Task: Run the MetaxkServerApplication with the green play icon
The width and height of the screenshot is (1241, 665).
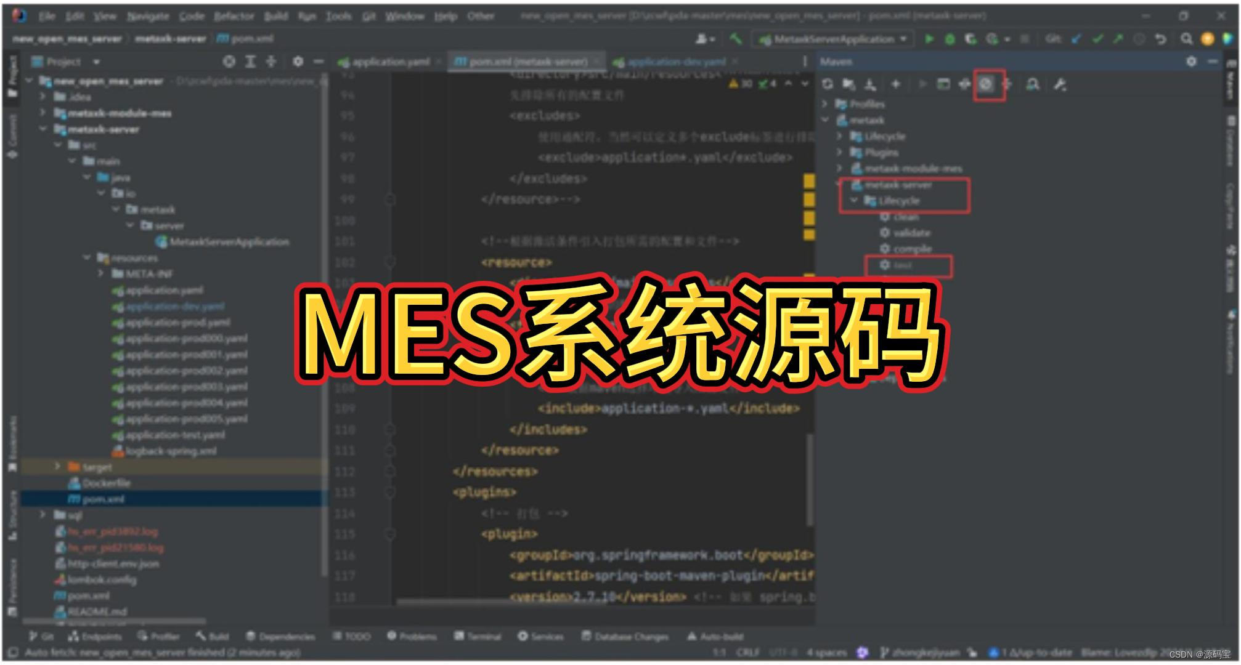Action: click(929, 39)
